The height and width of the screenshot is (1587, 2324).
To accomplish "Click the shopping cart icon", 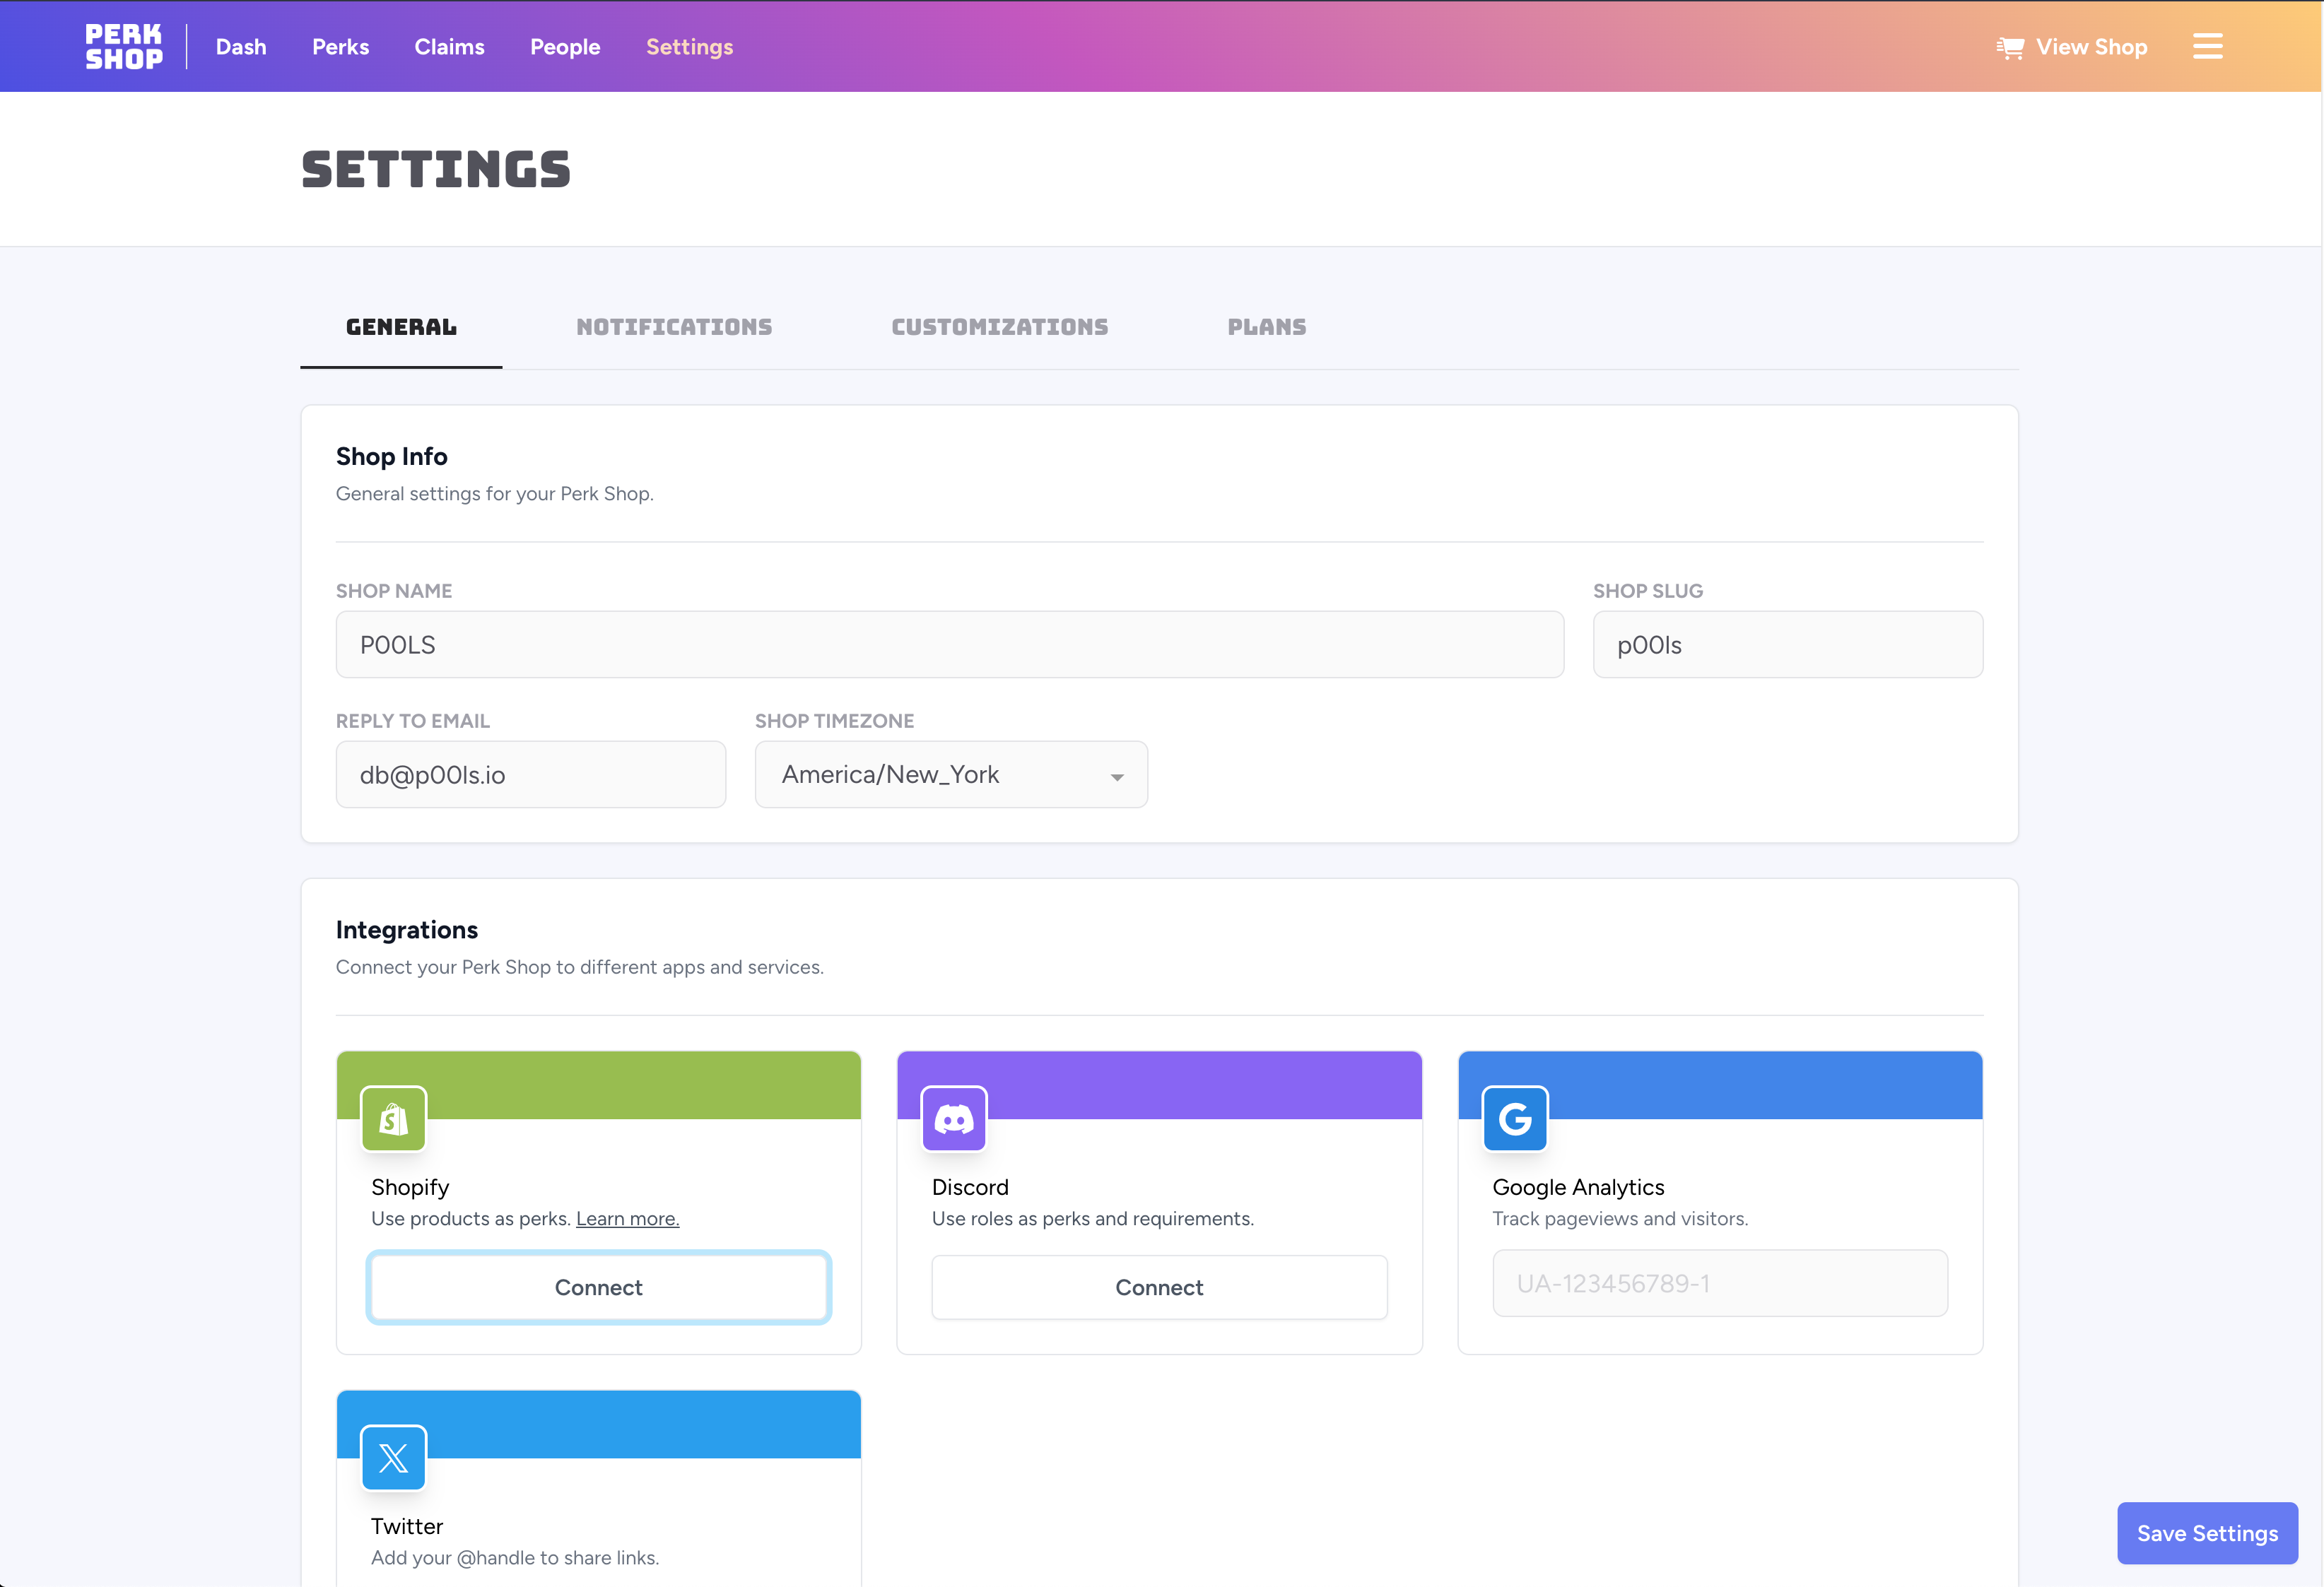I will point(2010,48).
